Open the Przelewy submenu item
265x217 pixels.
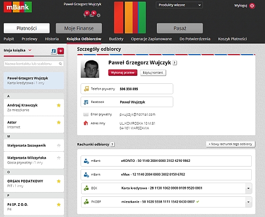30,39
